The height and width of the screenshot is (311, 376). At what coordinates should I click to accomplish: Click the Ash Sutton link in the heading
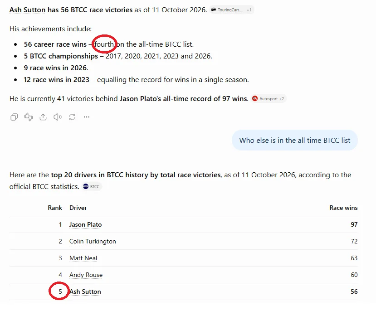(27, 10)
